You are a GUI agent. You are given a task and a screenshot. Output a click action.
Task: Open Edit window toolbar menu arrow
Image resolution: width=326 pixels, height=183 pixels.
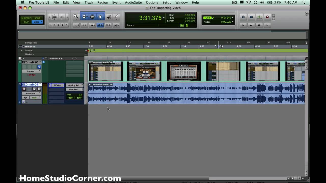click(307, 14)
